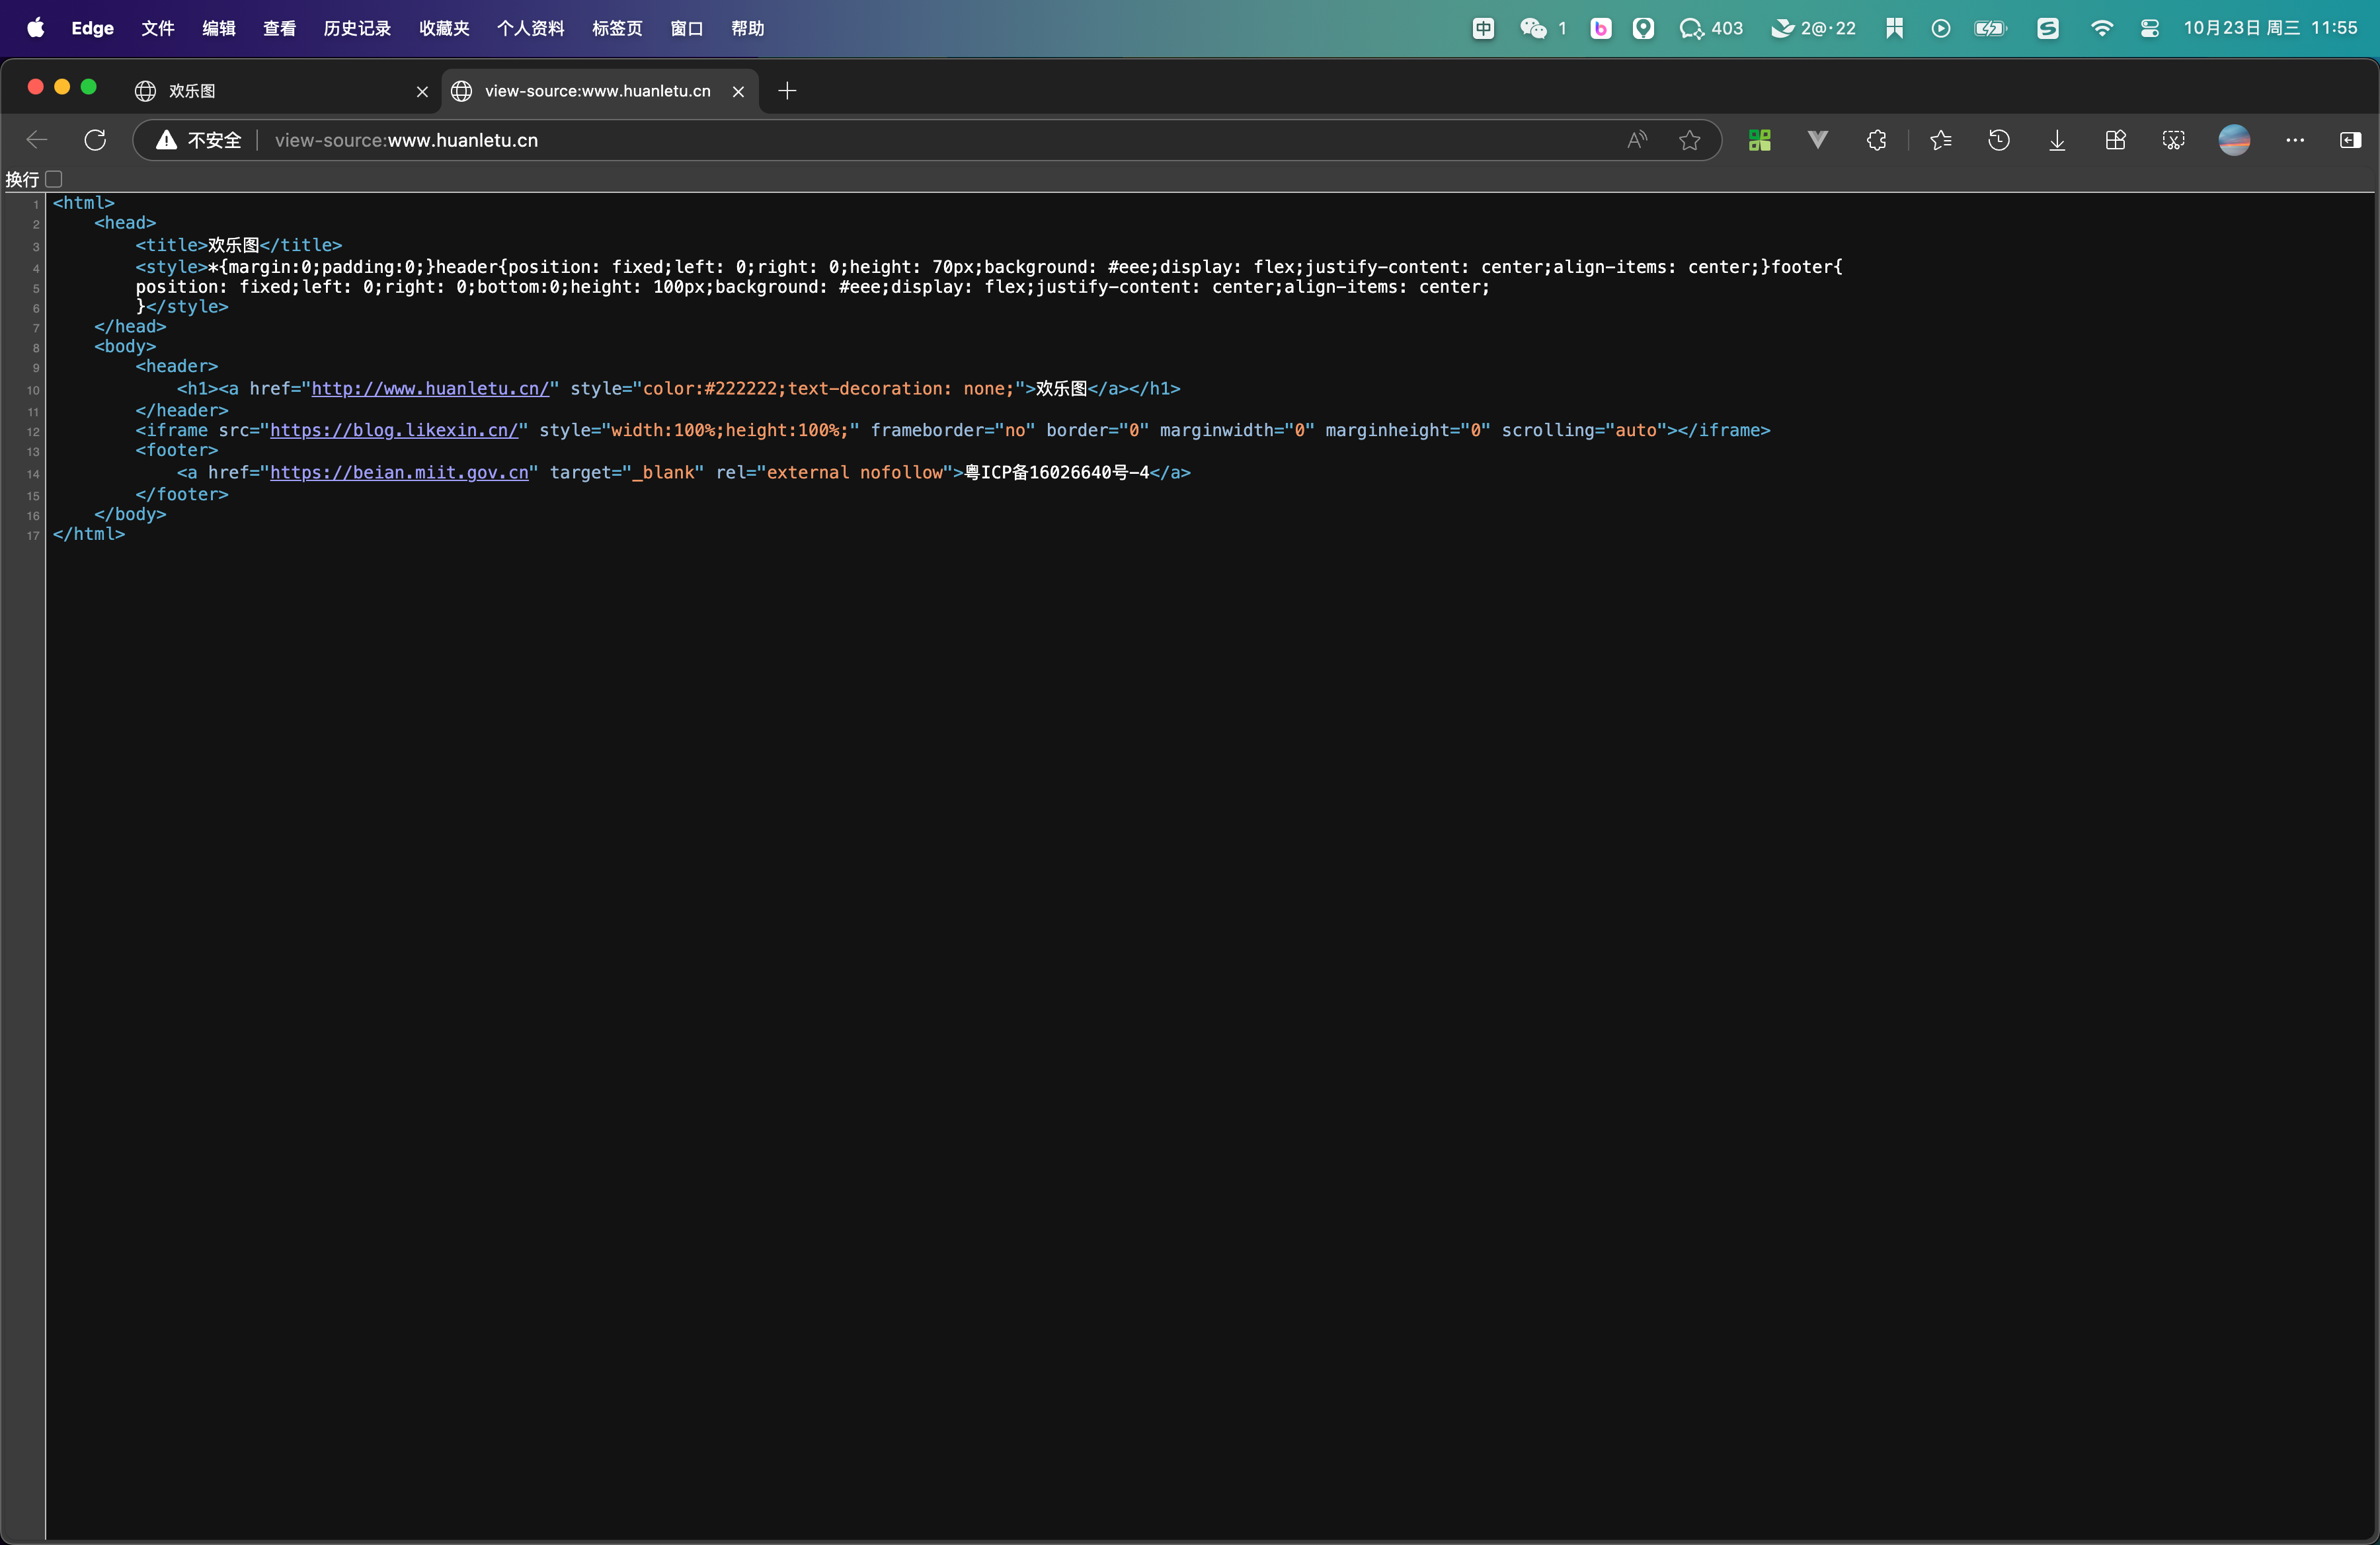The height and width of the screenshot is (1545, 2380).
Task: Open the browser History icon
Action: click(x=1999, y=140)
